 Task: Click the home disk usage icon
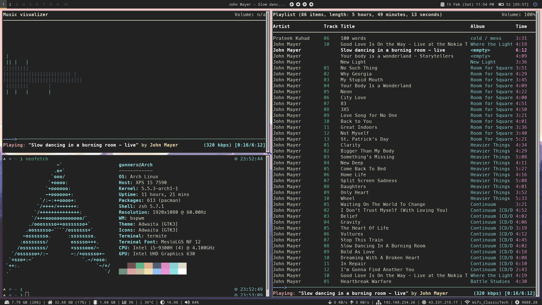tap(50, 302)
